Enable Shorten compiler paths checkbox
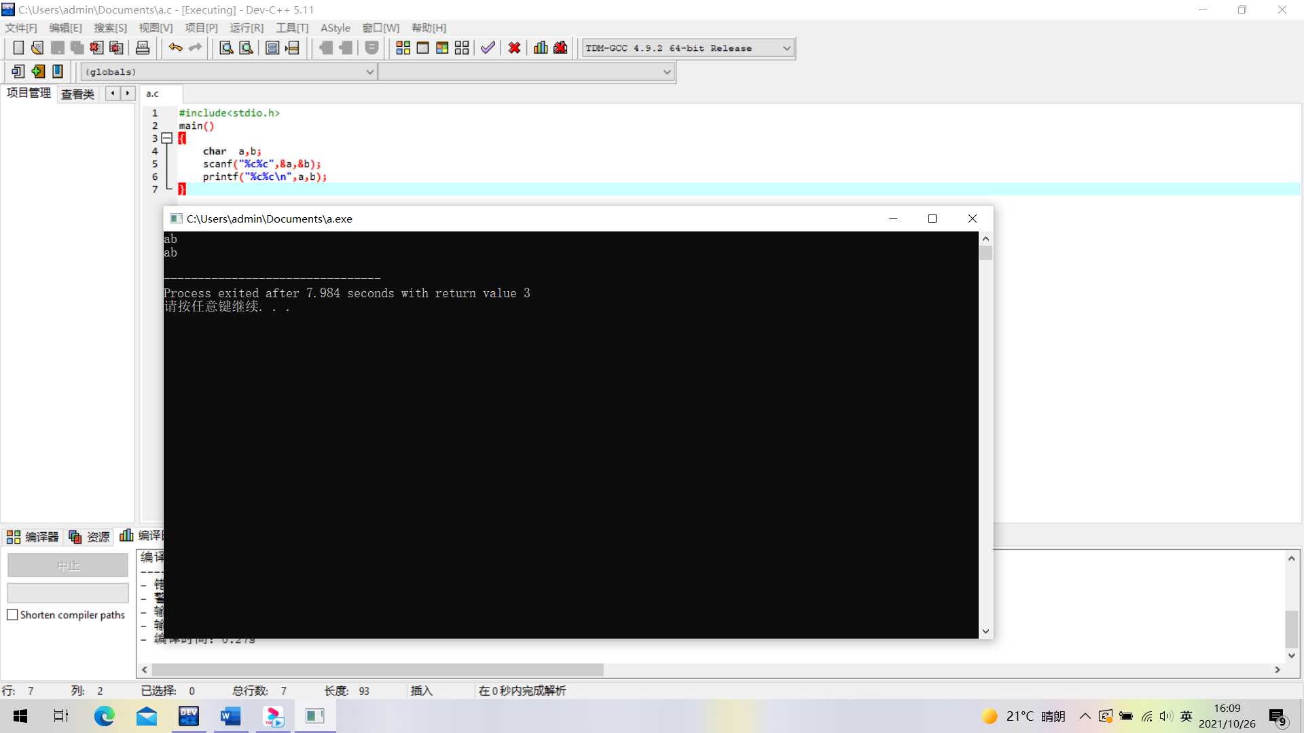Screen dimensions: 1304x733 12,615
